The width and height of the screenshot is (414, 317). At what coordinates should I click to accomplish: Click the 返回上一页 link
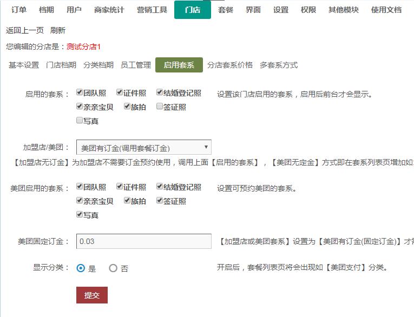[x=24, y=30]
